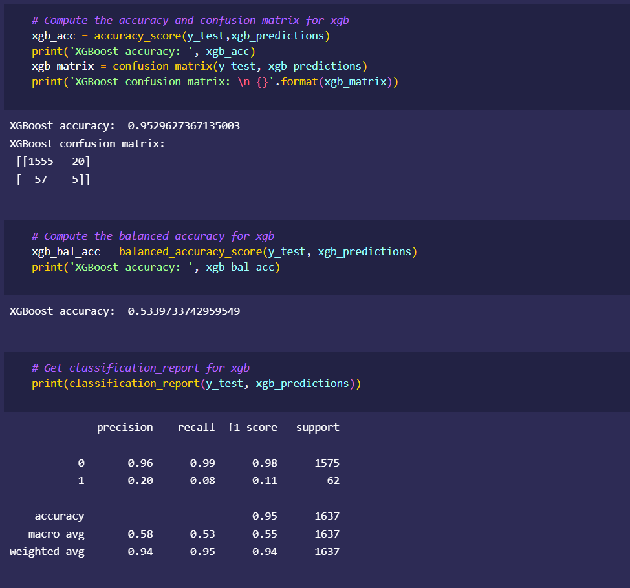The width and height of the screenshot is (630, 588).
Task: Click support value 1575
Action: click(327, 463)
